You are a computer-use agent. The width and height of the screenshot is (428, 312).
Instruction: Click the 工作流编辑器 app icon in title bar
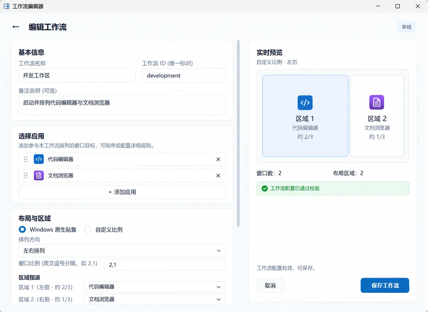6,6
